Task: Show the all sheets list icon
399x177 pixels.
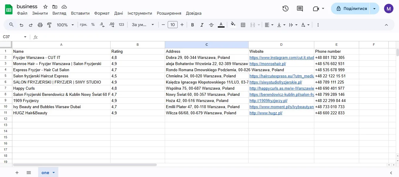Action: (x=29, y=173)
